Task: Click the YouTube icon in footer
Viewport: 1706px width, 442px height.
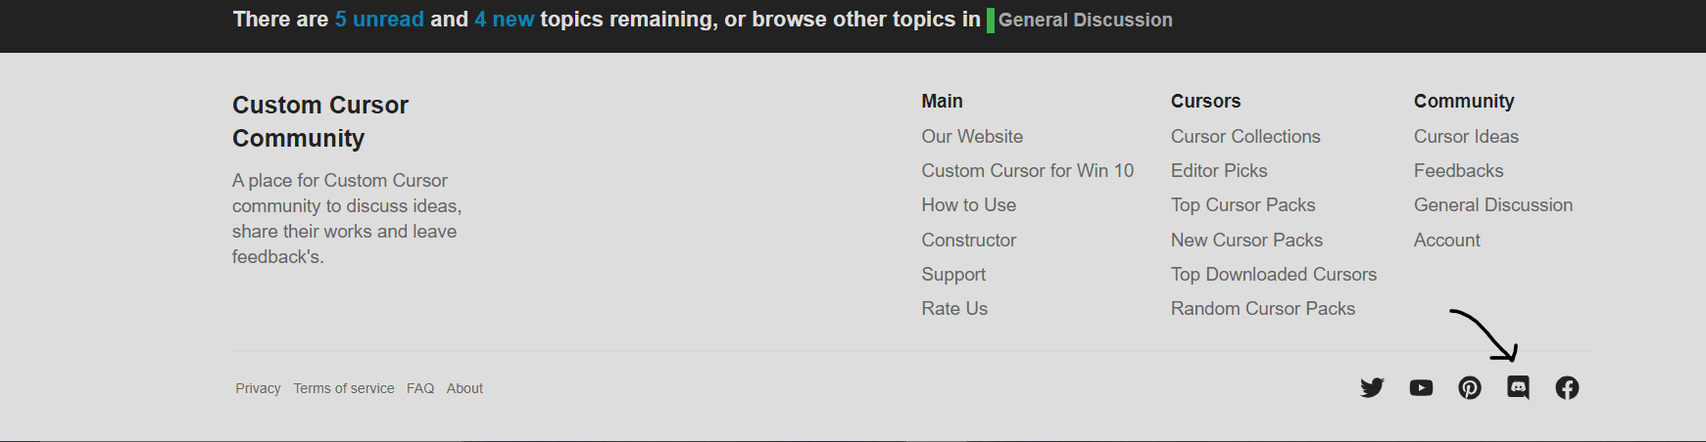Action: pos(1421,388)
